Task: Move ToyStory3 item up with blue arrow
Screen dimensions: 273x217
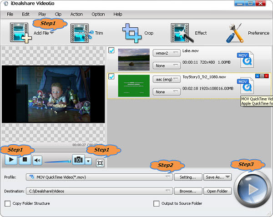Action: click(258, 76)
